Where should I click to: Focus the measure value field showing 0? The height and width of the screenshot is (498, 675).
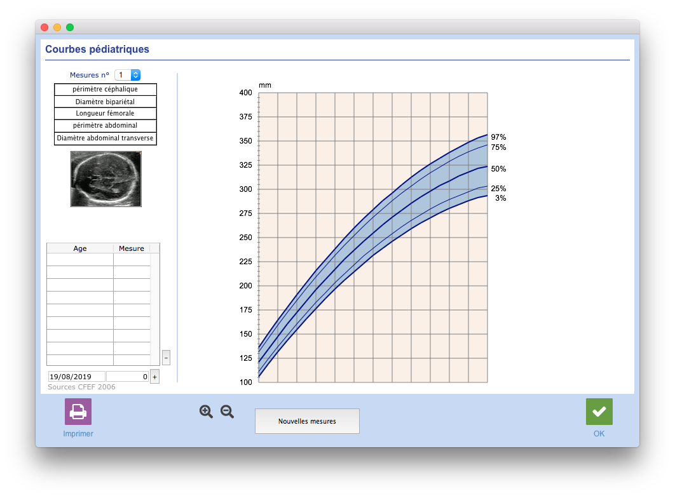click(x=127, y=377)
